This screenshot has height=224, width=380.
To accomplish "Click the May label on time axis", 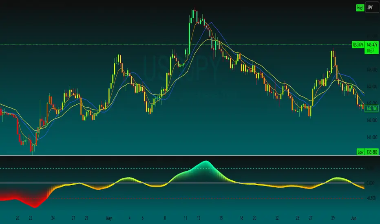I will click(109, 218).
